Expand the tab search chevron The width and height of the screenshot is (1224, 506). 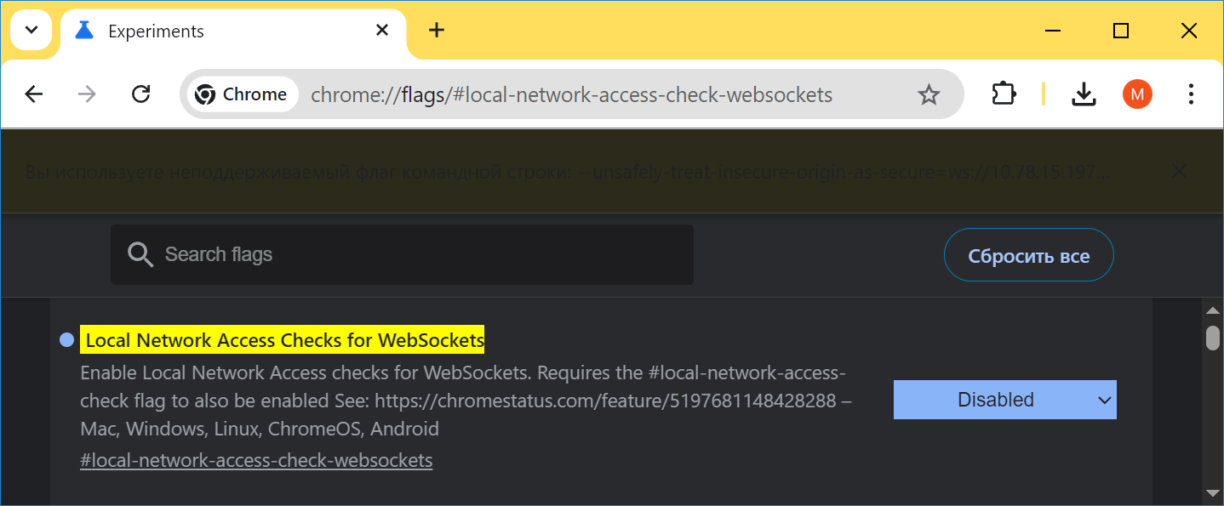coord(31,31)
